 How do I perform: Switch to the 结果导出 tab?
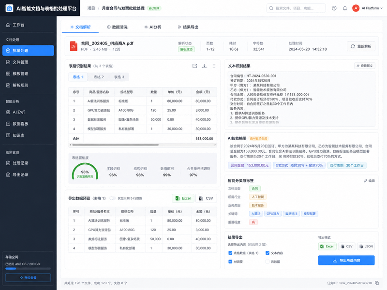[188, 27]
